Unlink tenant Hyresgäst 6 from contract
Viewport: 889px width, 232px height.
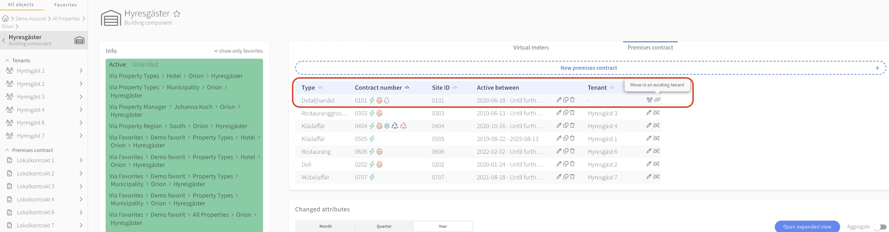click(x=656, y=151)
